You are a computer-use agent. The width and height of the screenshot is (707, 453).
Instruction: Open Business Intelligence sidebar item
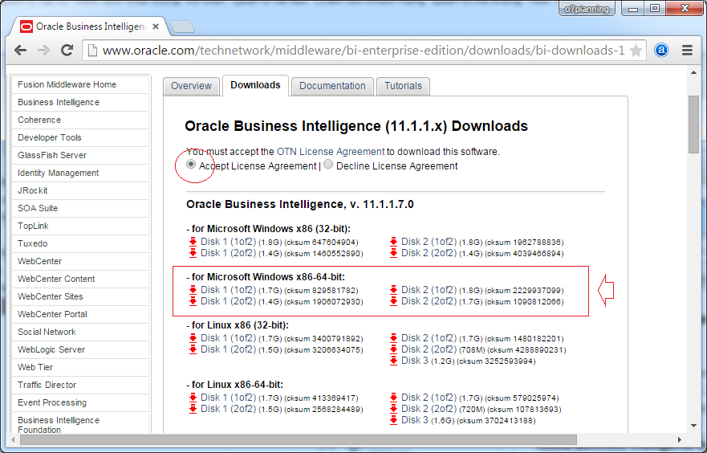(80, 103)
